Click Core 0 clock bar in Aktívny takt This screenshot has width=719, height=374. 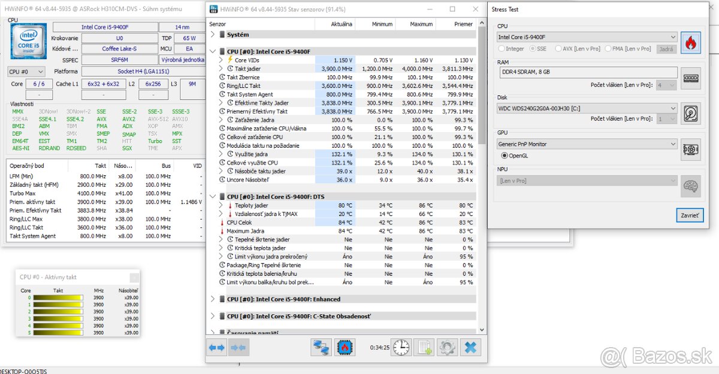(58, 297)
